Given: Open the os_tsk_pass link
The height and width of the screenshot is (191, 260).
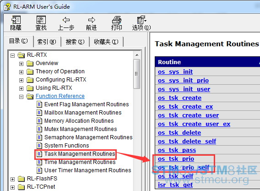Looking at the screenshot, I should (x=177, y=150).
